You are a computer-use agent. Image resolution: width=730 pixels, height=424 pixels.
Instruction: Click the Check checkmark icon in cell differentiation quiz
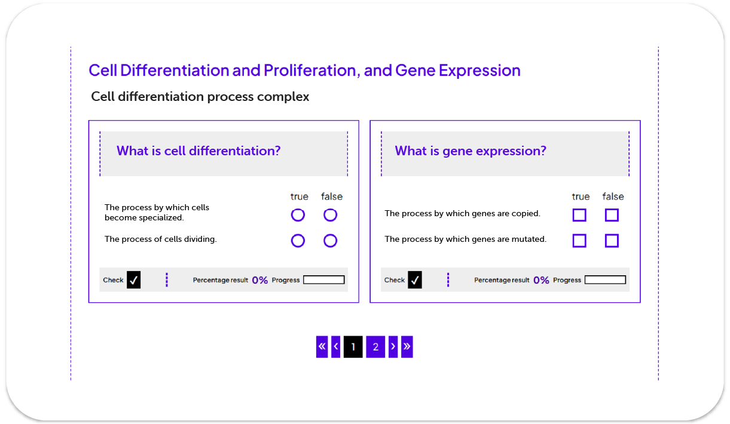[x=133, y=279]
